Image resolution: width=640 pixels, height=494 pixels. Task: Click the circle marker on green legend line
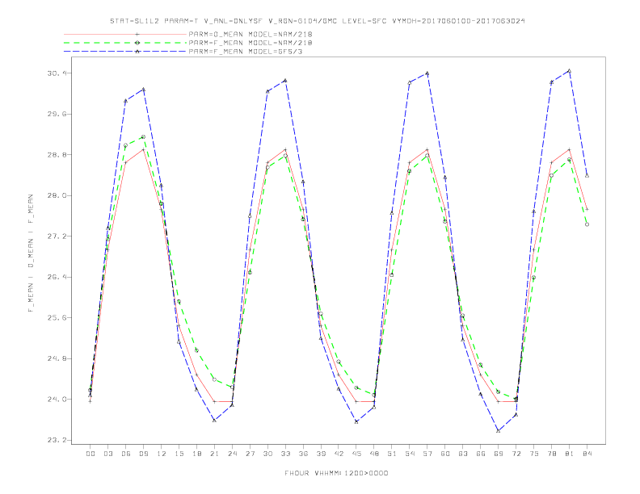(x=137, y=43)
